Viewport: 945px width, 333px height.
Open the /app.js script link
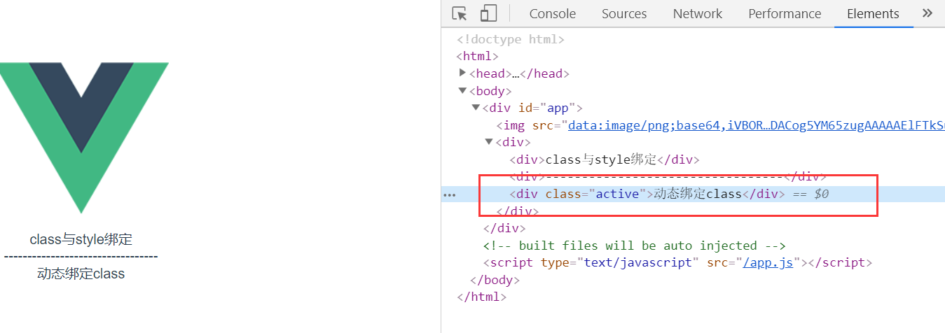coord(768,263)
